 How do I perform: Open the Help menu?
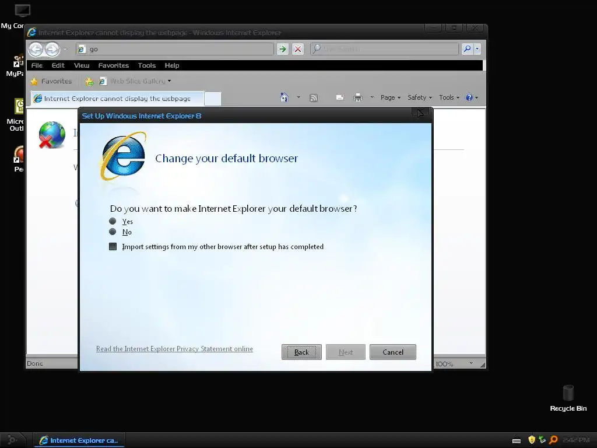click(172, 65)
